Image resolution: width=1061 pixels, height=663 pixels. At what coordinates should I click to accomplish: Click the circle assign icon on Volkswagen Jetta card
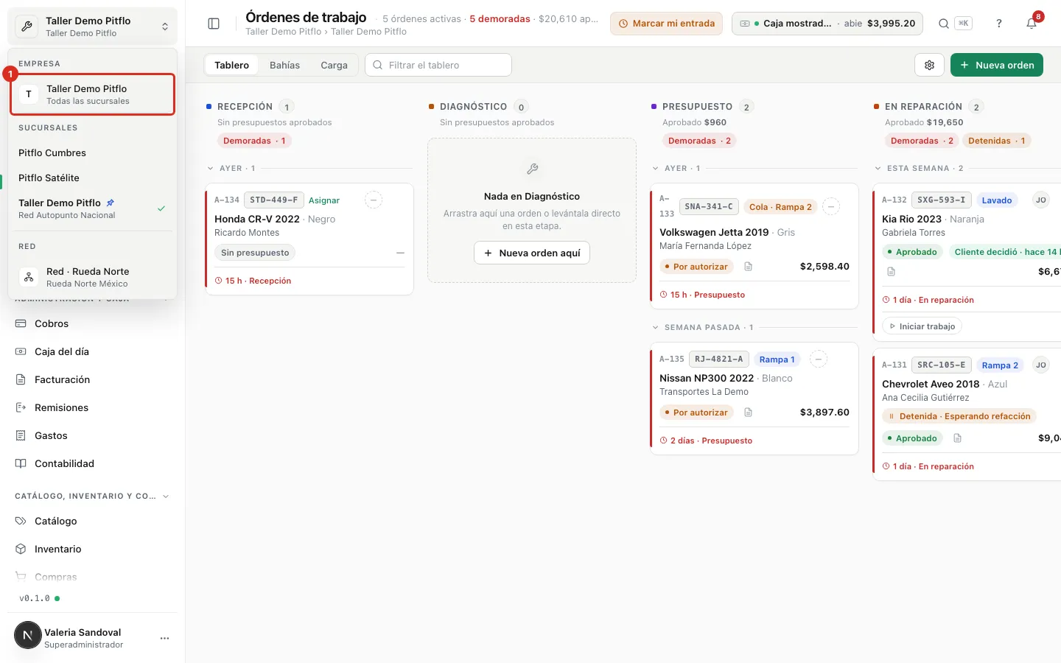(830, 206)
